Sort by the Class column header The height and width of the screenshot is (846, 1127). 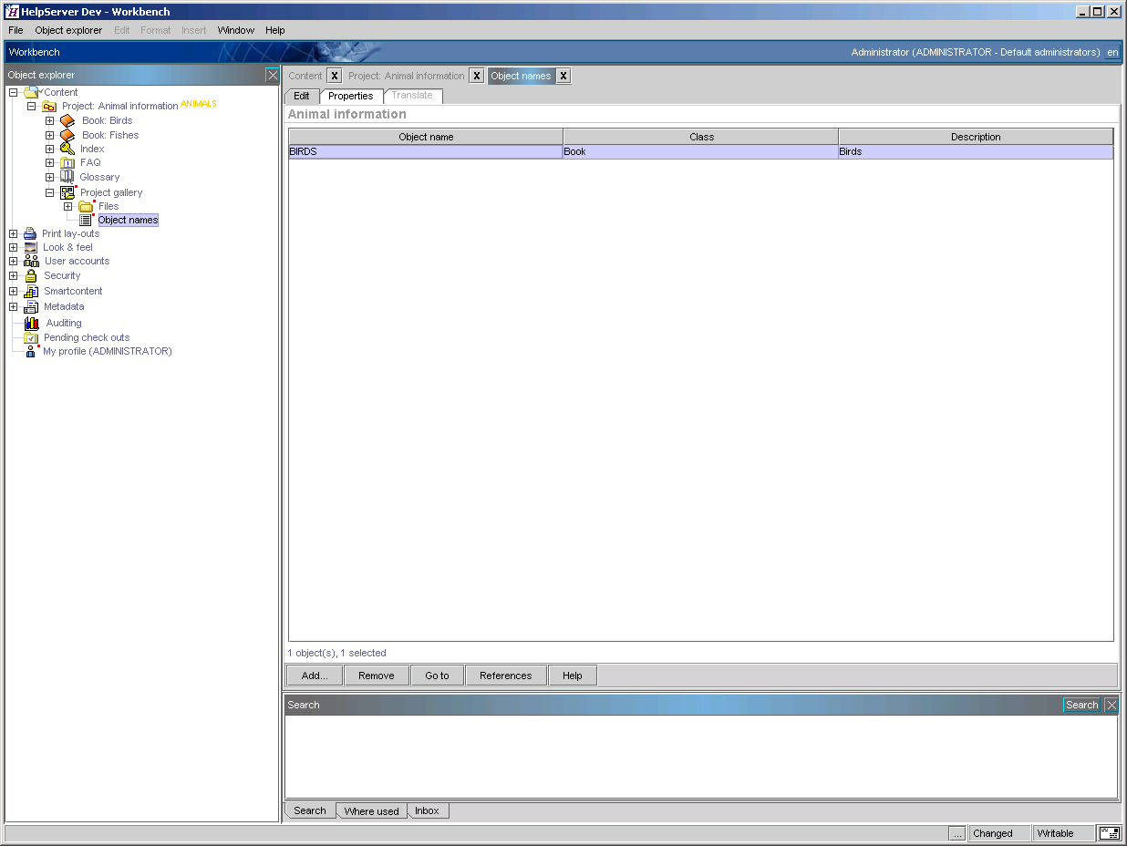pos(701,137)
